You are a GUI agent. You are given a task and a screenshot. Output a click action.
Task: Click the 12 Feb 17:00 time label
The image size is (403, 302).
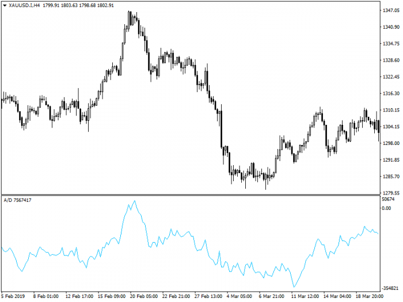pyautogui.click(x=79, y=296)
